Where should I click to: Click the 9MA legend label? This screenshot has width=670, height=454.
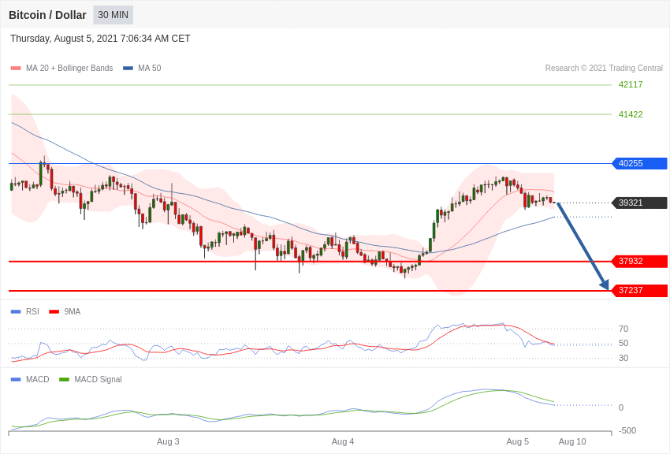pos(73,312)
